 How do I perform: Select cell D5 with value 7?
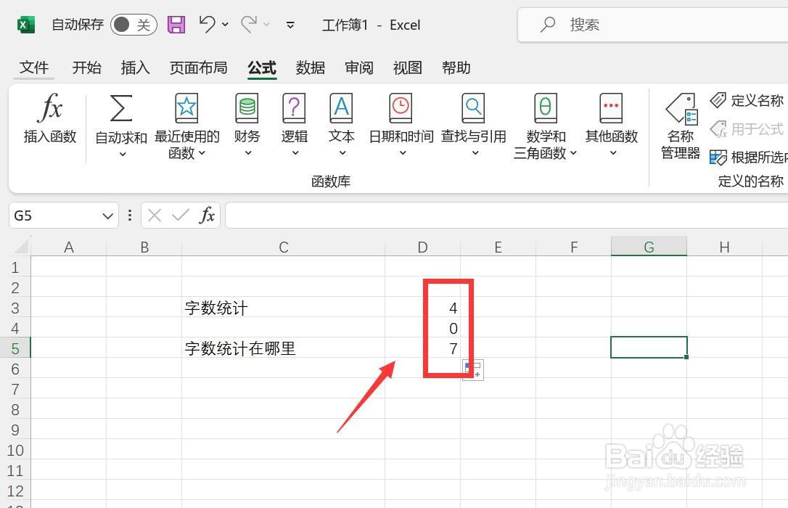422,348
